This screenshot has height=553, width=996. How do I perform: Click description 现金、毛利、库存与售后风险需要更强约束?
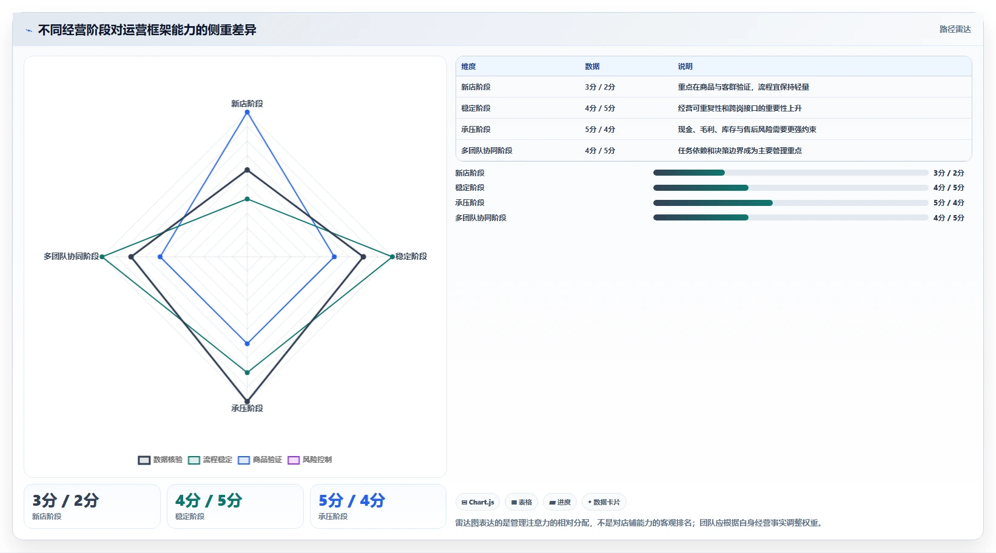tap(747, 130)
